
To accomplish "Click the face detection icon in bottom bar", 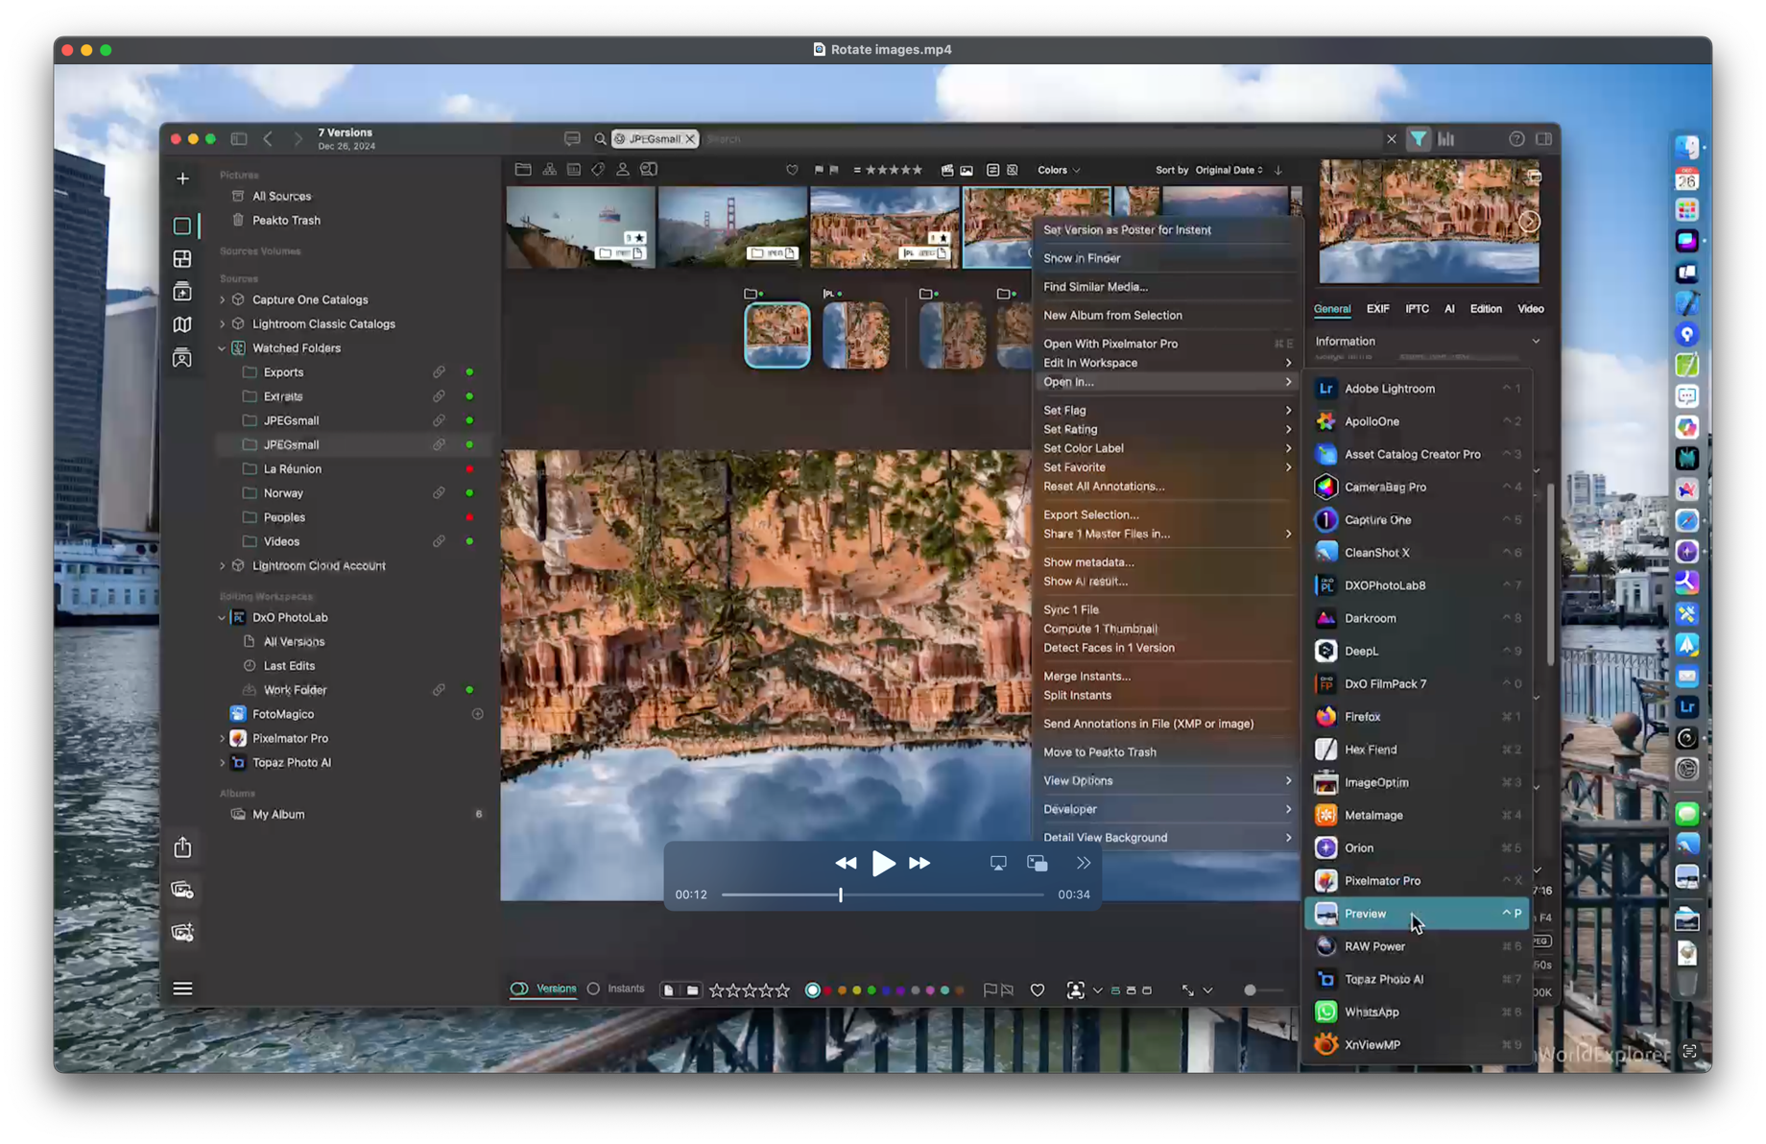I will point(1075,989).
